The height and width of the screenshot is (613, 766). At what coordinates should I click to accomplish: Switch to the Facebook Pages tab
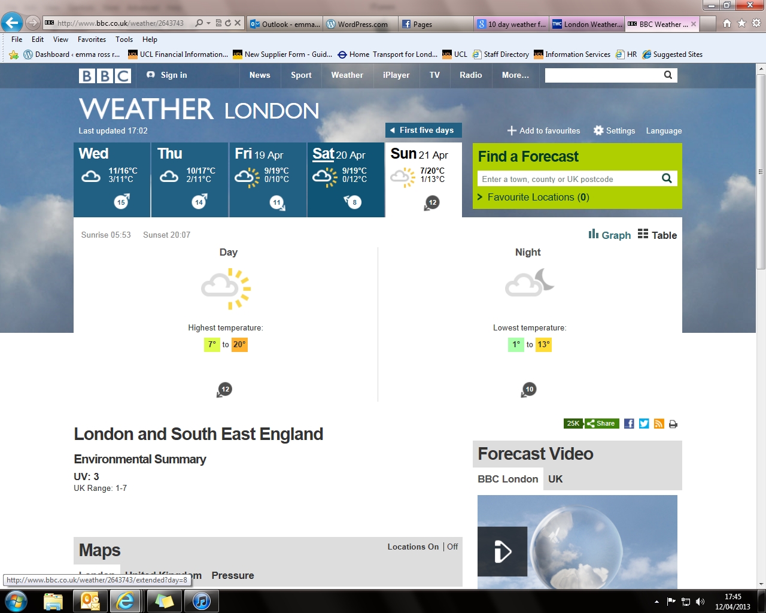point(436,24)
